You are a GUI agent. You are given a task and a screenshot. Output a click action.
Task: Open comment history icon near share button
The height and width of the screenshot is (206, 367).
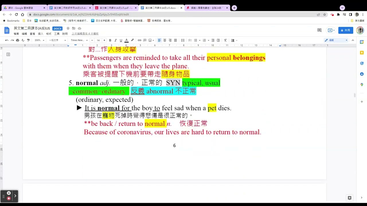319,30
